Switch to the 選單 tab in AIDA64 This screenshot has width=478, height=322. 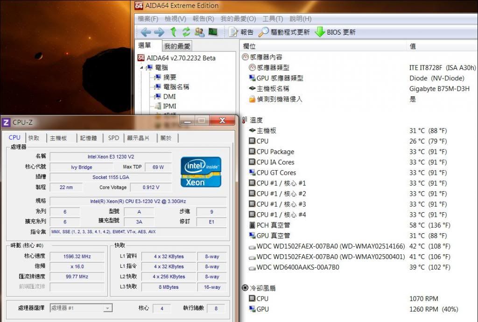(x=145, y=45)
